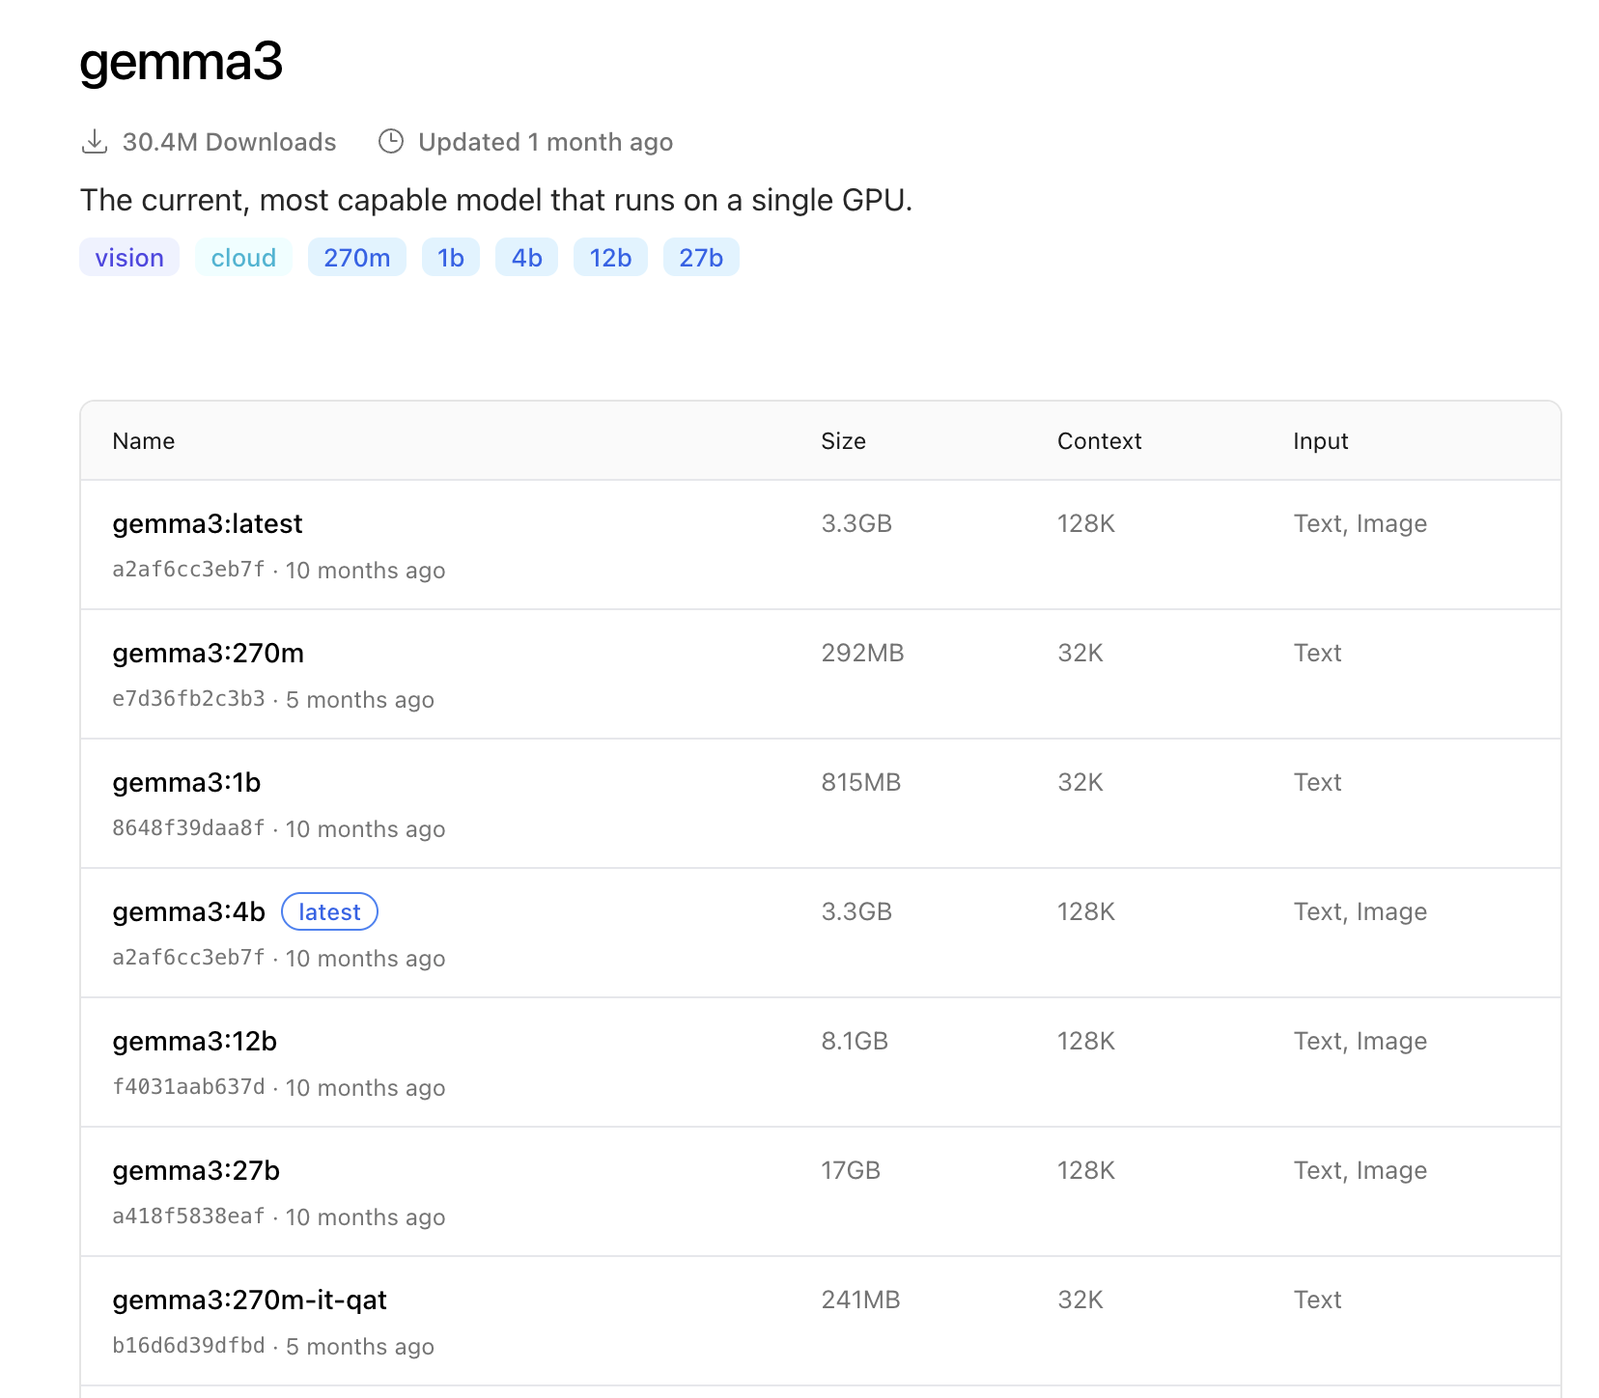Click the 292MB size value
1599x1398 pixels.
click(x=862, y=653)
